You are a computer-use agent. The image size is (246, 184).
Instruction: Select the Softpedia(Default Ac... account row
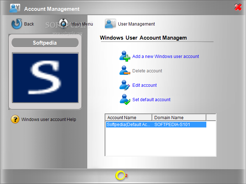click(x=156, y=125)
